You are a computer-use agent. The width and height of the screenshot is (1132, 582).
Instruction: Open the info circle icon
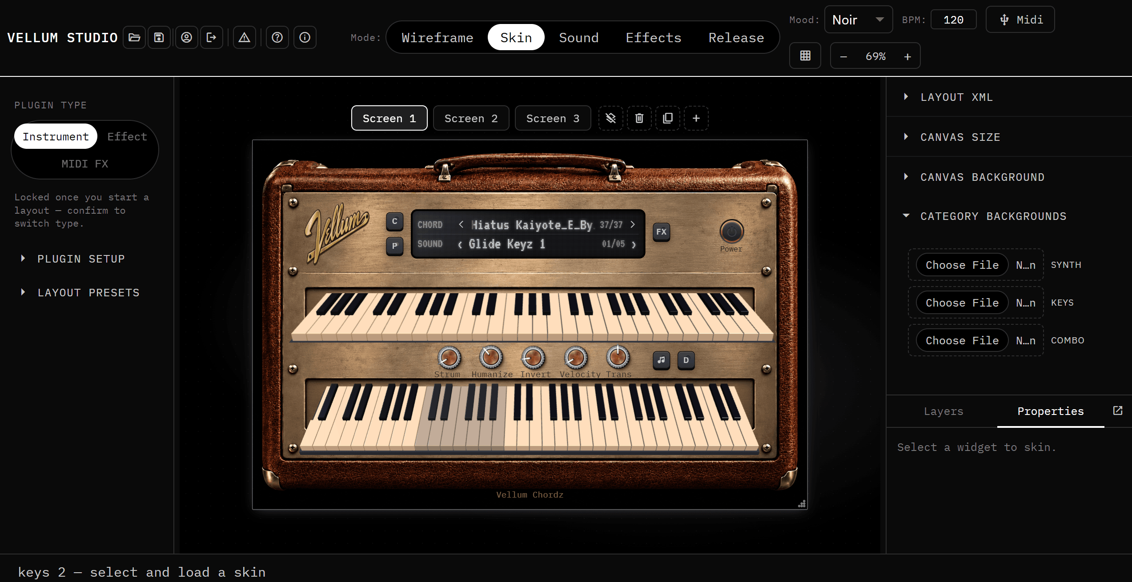[305, 38]
